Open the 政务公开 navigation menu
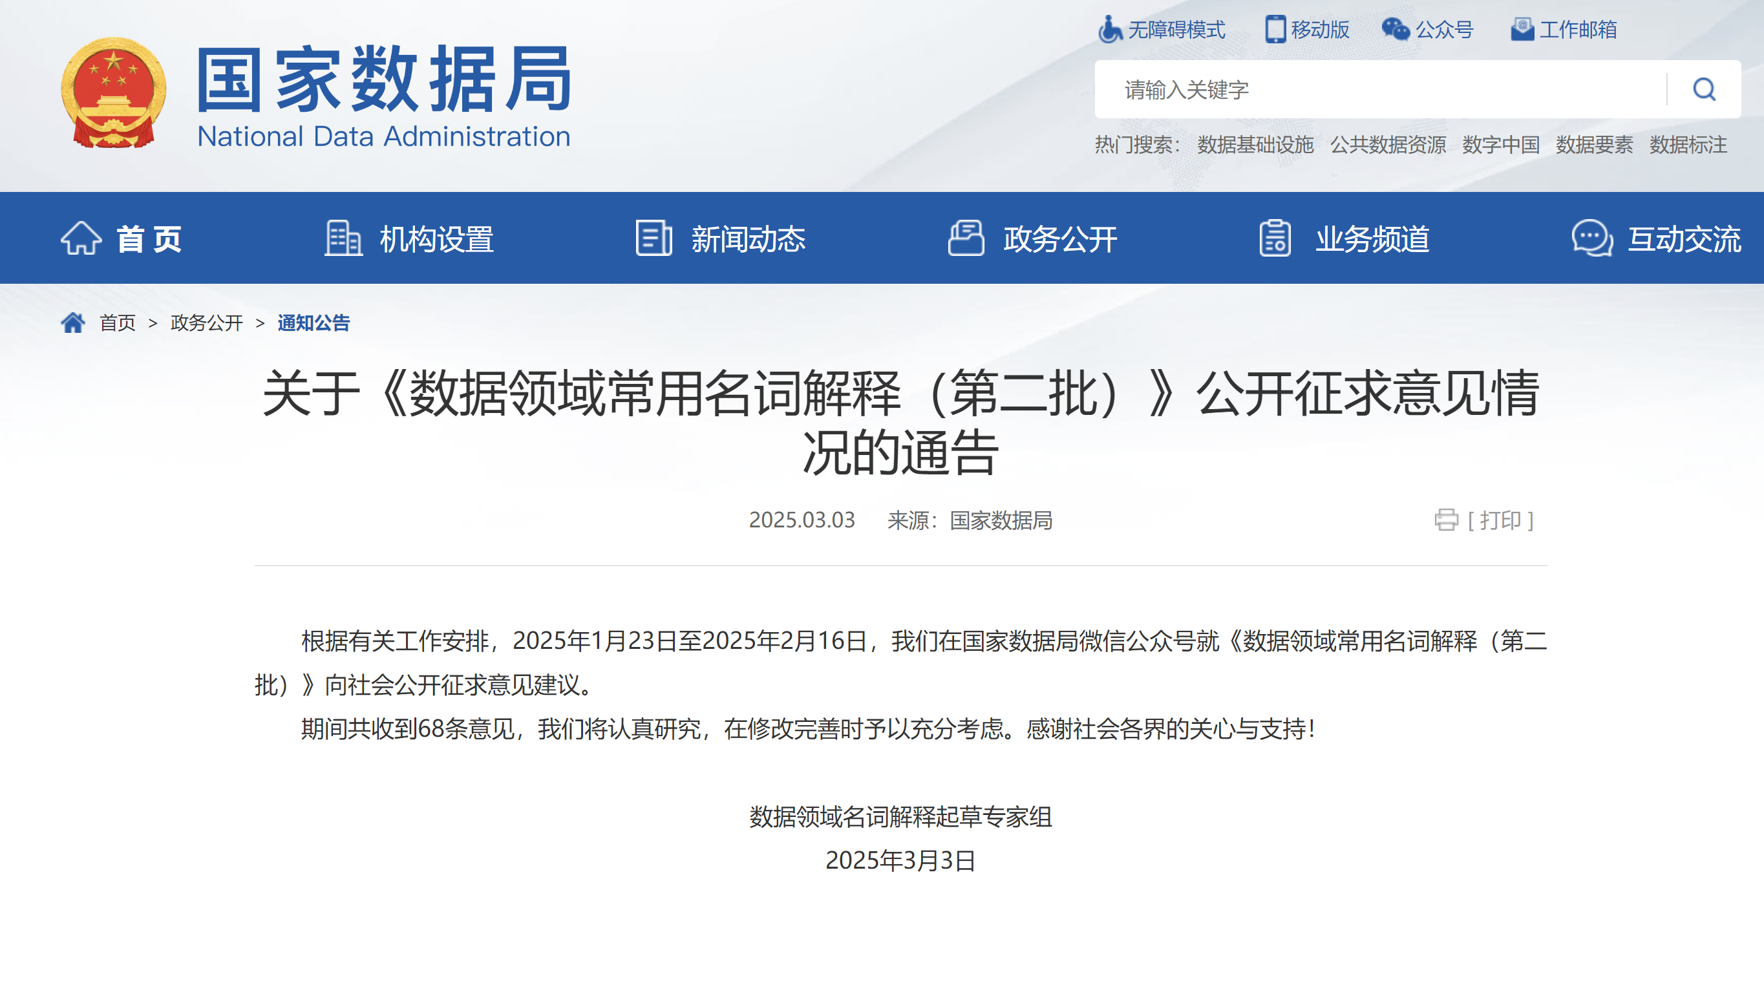 [x=1033, y=238]
